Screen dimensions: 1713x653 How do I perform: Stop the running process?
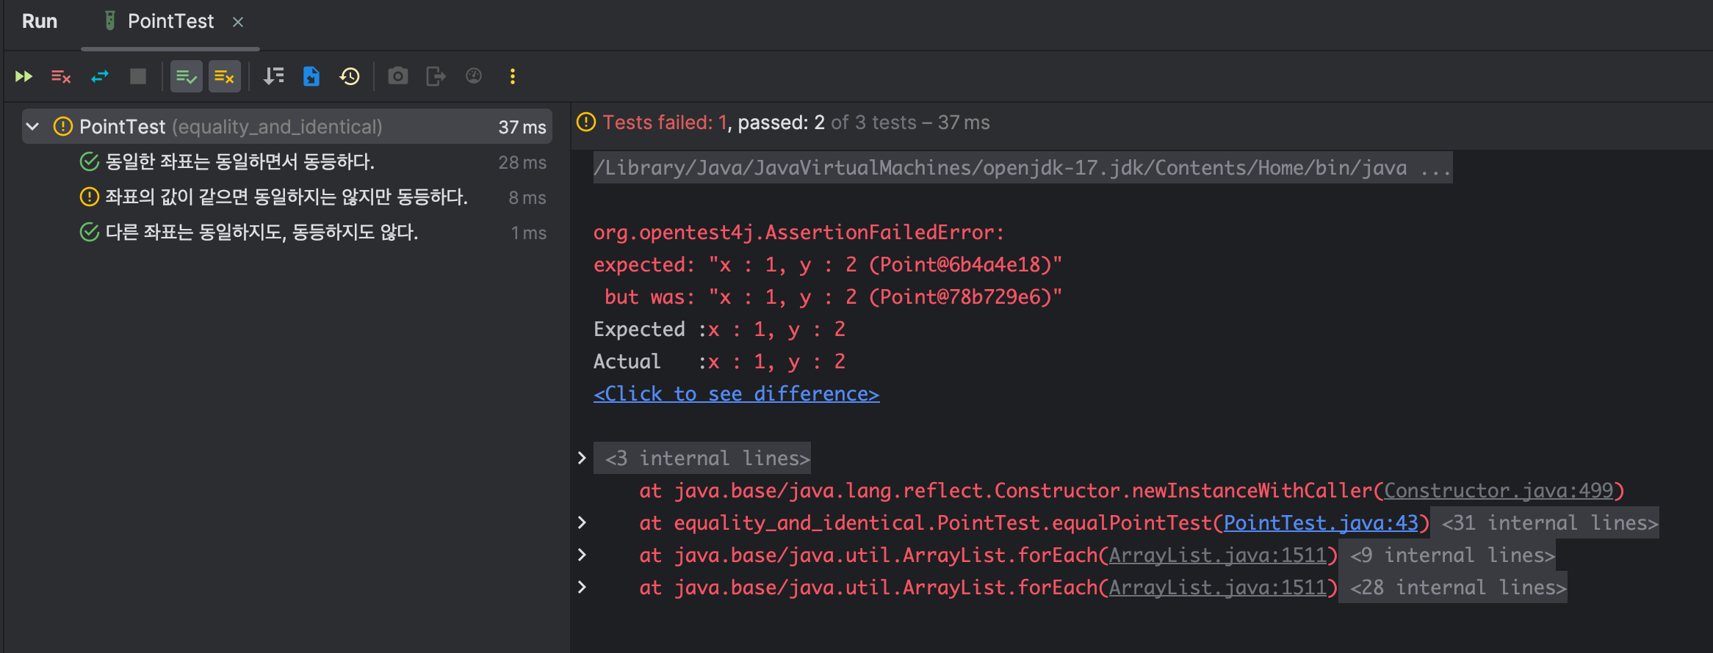pos(138,76)
